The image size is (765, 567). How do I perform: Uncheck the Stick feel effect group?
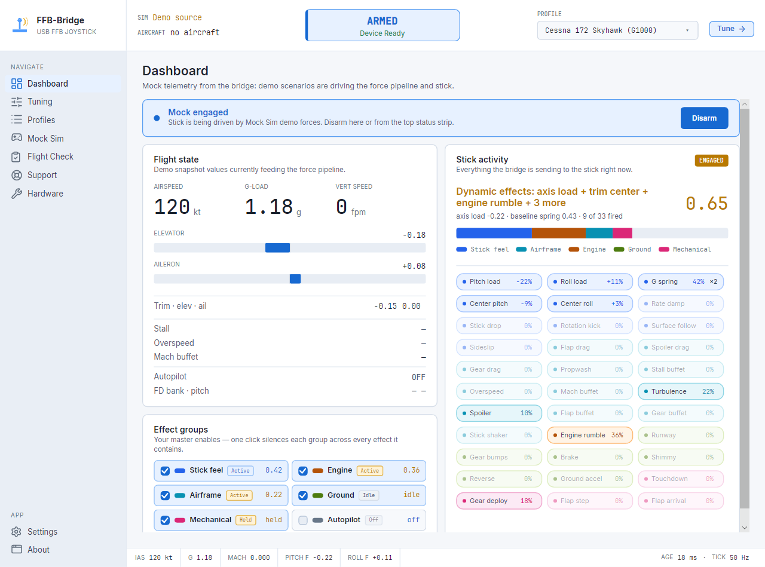pos(165,471)
